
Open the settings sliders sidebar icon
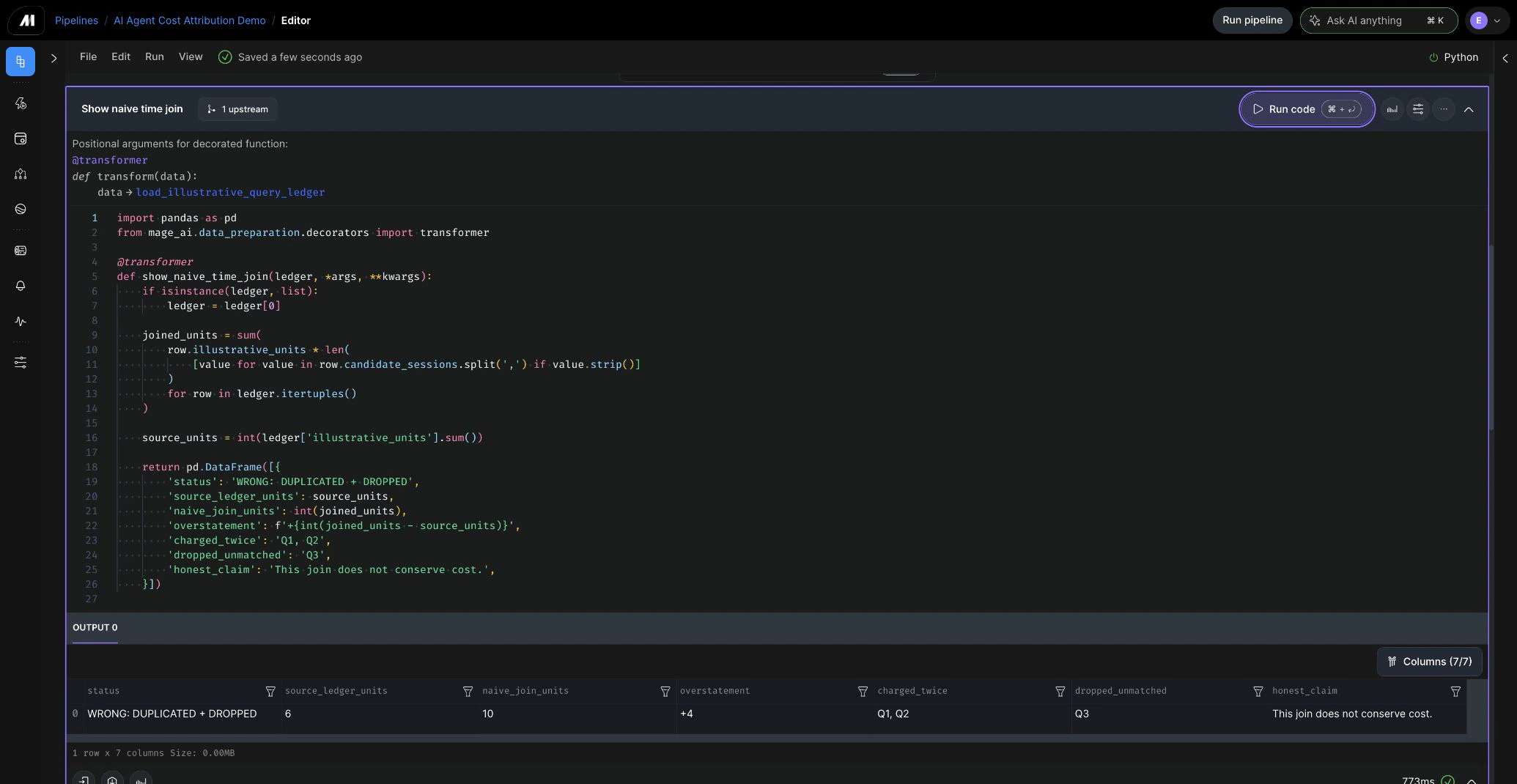click(21, 363)
